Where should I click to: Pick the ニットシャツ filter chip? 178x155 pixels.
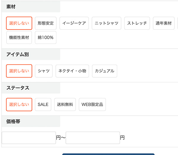pyautogui.click(x=107, y=23)
